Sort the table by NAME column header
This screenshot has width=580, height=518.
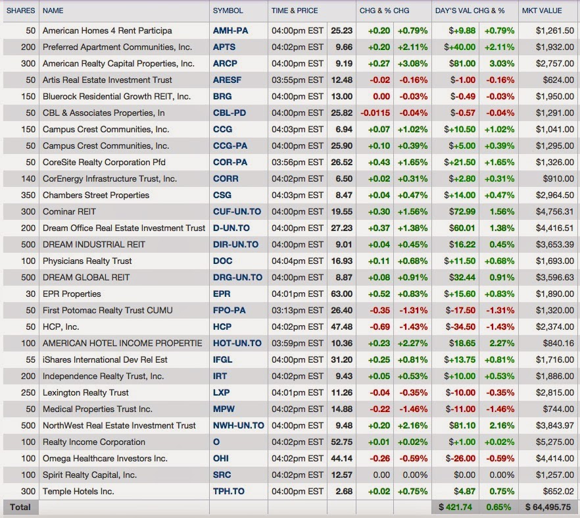(x=52, y=11)
